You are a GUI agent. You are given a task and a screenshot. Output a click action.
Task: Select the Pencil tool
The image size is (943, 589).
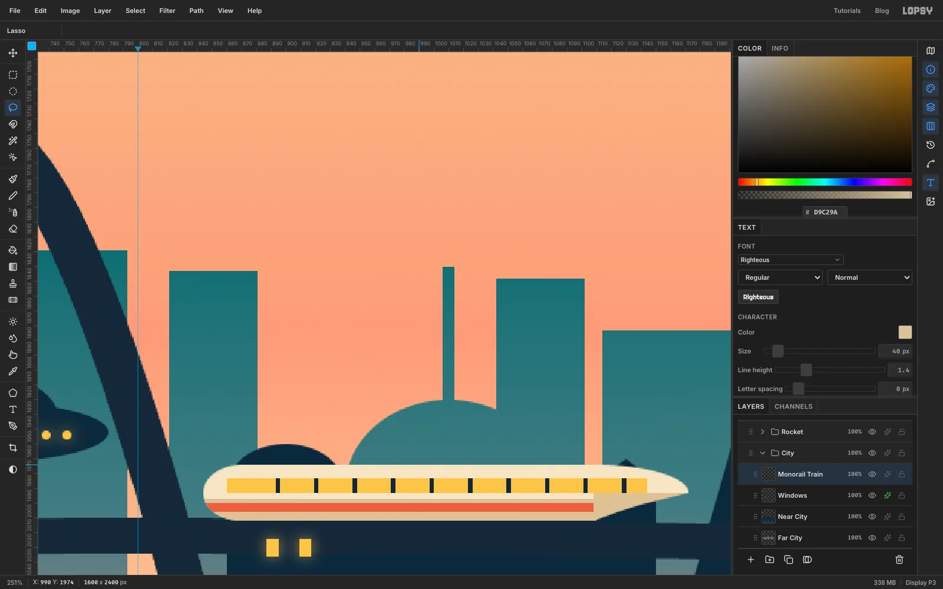pos(13,196)
